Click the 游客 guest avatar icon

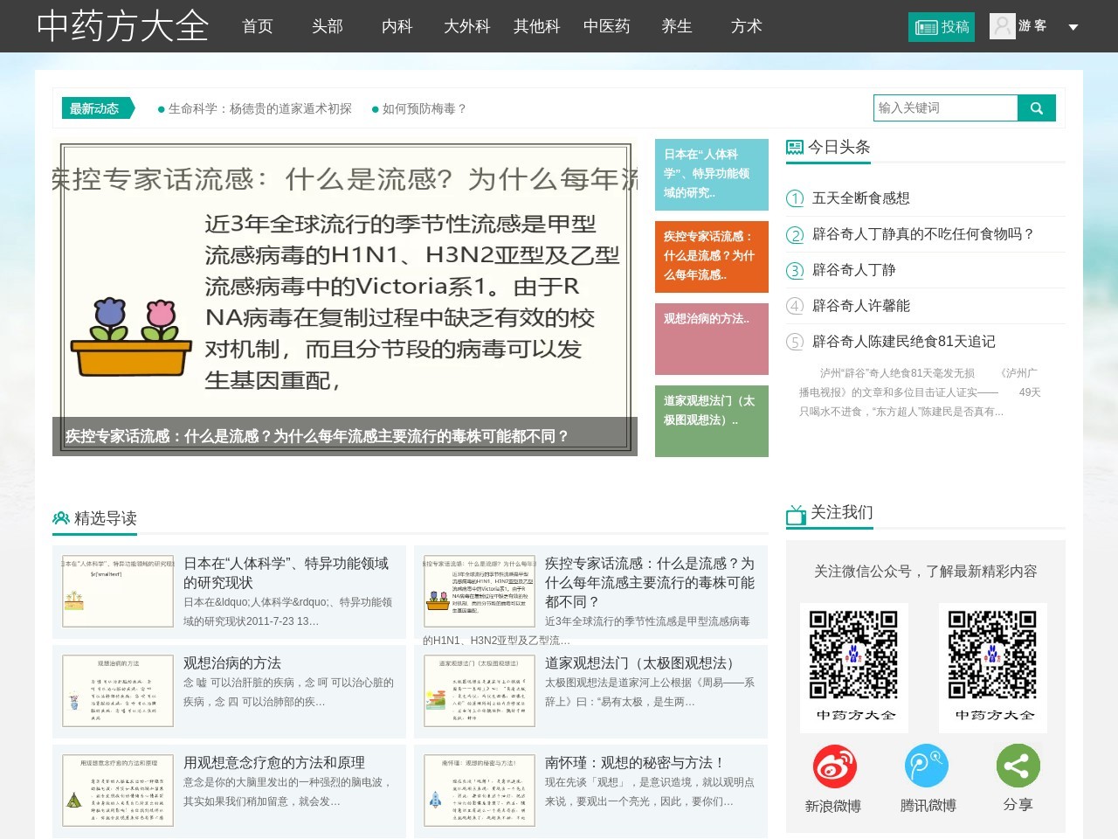1002,26
